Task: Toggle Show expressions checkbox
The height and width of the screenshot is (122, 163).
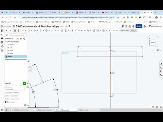Action: tap(6, 99)
